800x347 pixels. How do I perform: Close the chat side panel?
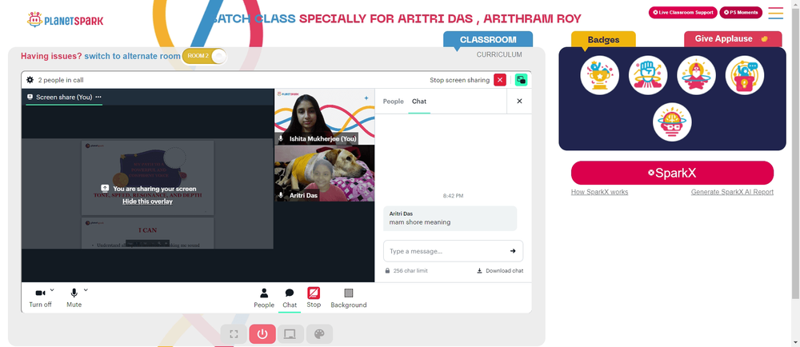pyautogui.click(x=519, y=102)
